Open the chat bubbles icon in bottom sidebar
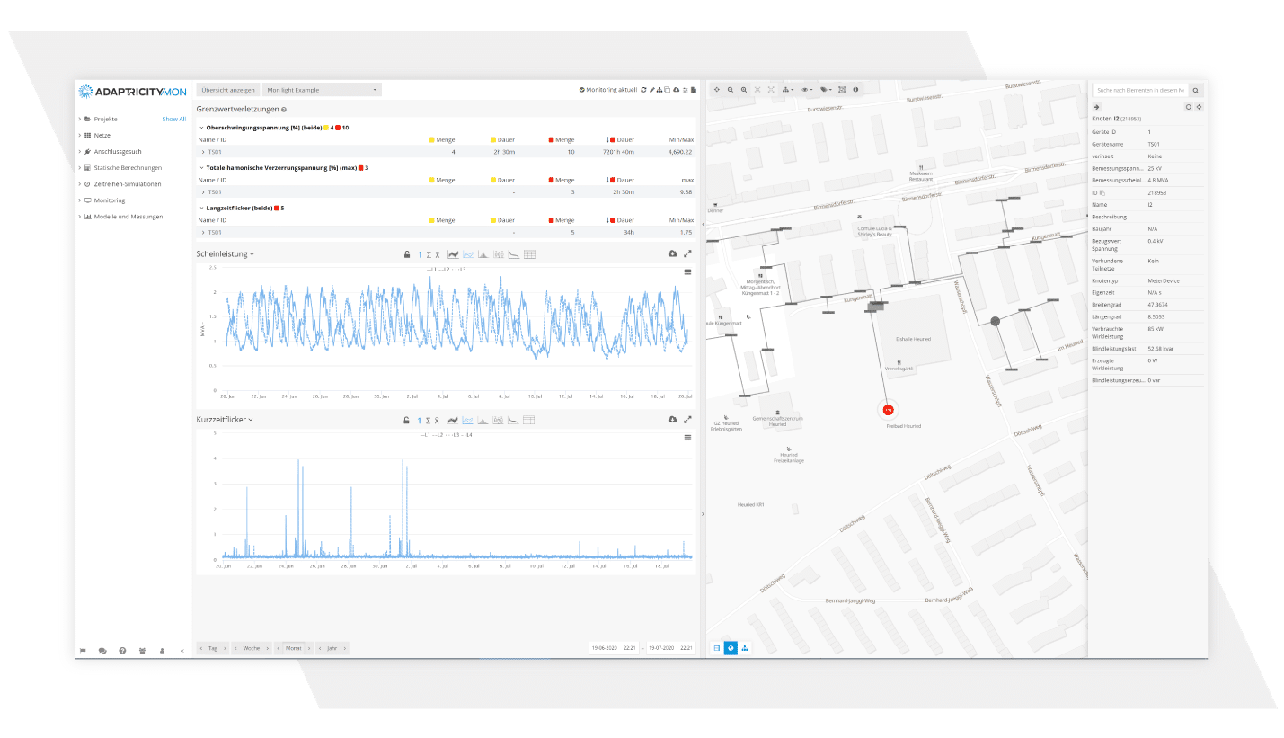This screenshot has height=738, width=1284. coord(102,650)
